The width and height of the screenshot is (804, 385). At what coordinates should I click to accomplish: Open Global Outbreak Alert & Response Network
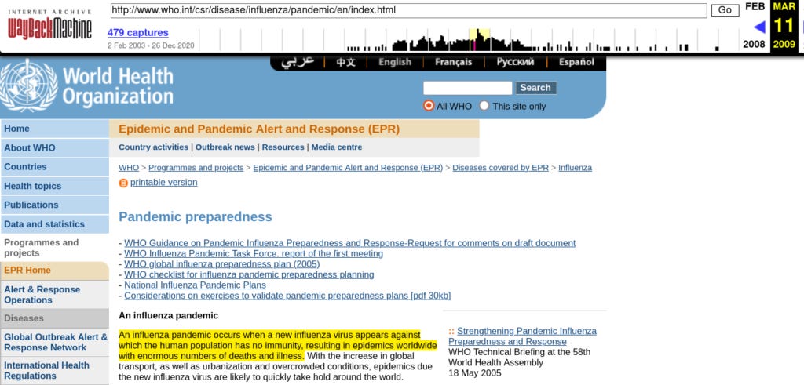pyautogui.click(x=54, y=343)
